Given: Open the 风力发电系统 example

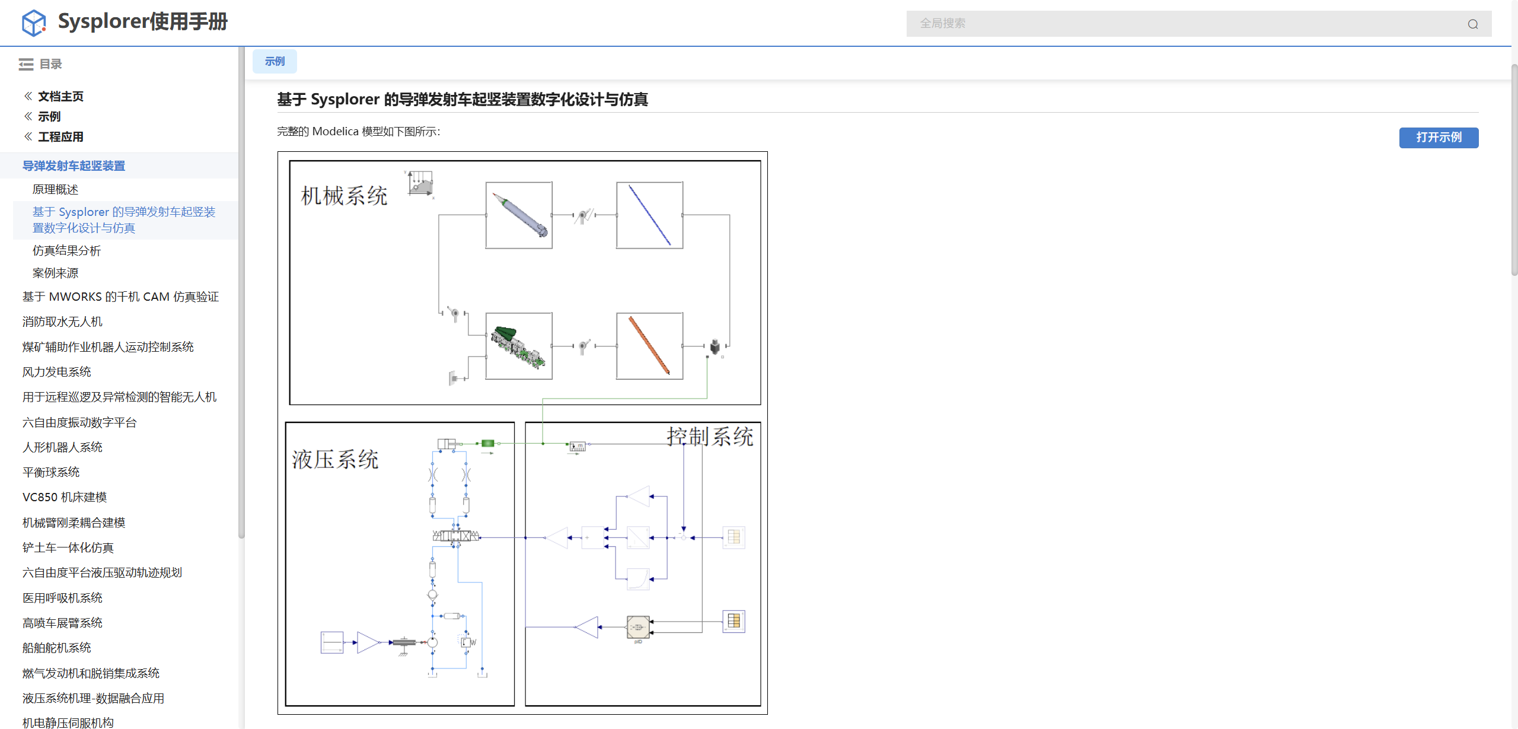Looking at the screenshot, I should click(x=57, y=372).
